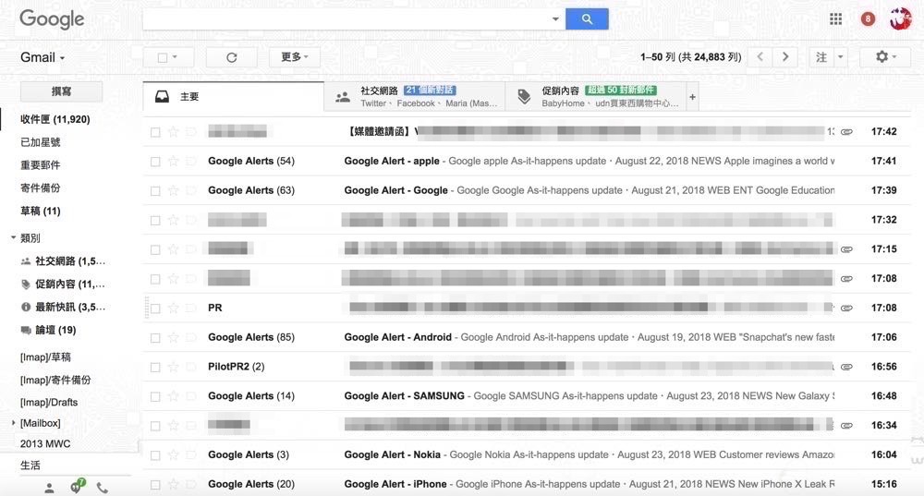Open the 收件匣 inbox folder
Image resolution: width=924 pixels, height=496 pixels.
(55, 119)
